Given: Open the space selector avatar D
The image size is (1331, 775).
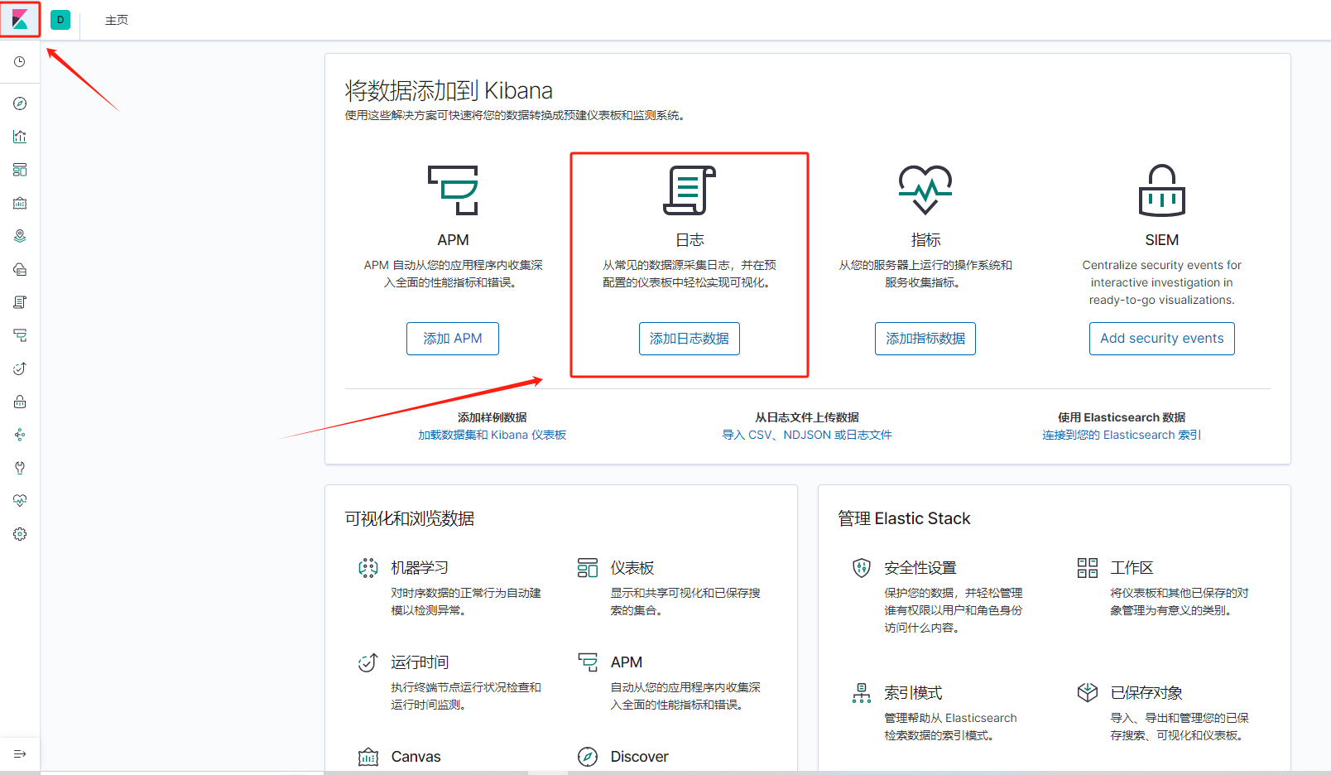Looking at the screenshot, I should (x=60, y=20).
